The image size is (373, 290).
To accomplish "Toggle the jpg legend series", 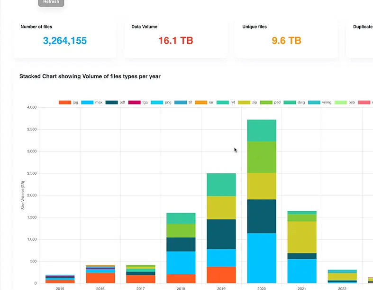I will 68,102.
